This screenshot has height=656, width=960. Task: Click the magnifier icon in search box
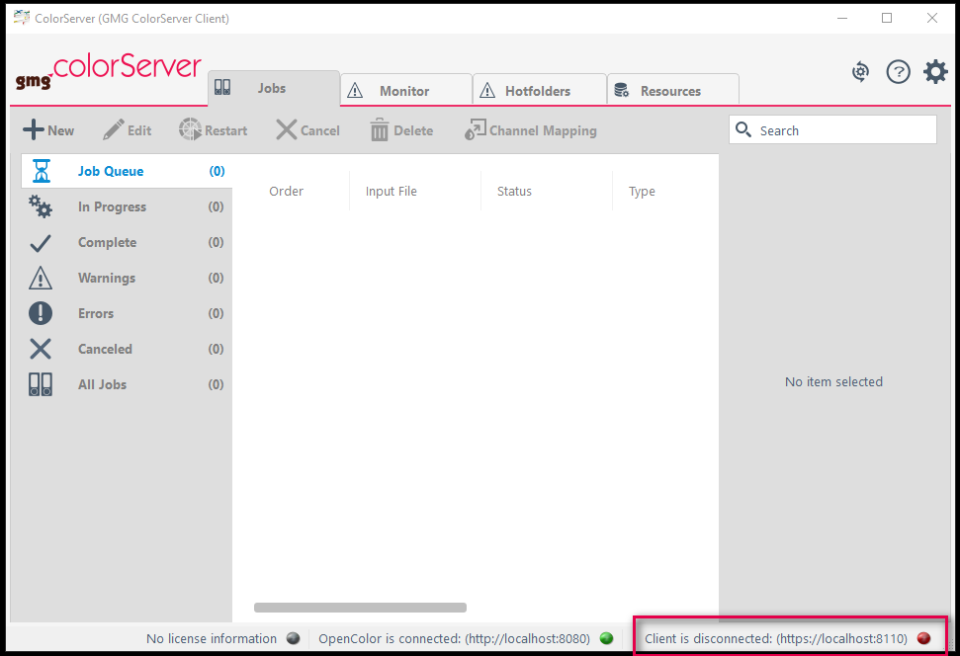743,129
